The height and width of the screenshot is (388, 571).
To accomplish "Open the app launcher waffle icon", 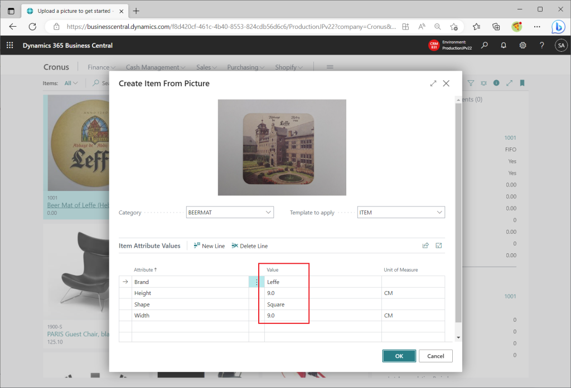I will click(x=10, y=45).
